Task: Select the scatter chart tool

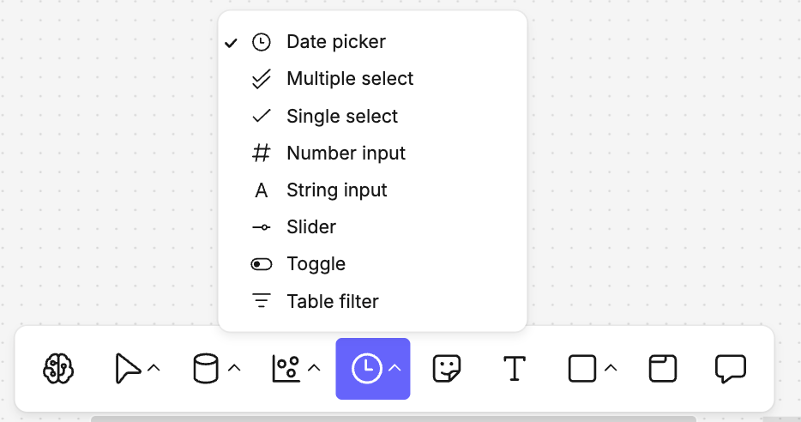Action: coord(285,369)
